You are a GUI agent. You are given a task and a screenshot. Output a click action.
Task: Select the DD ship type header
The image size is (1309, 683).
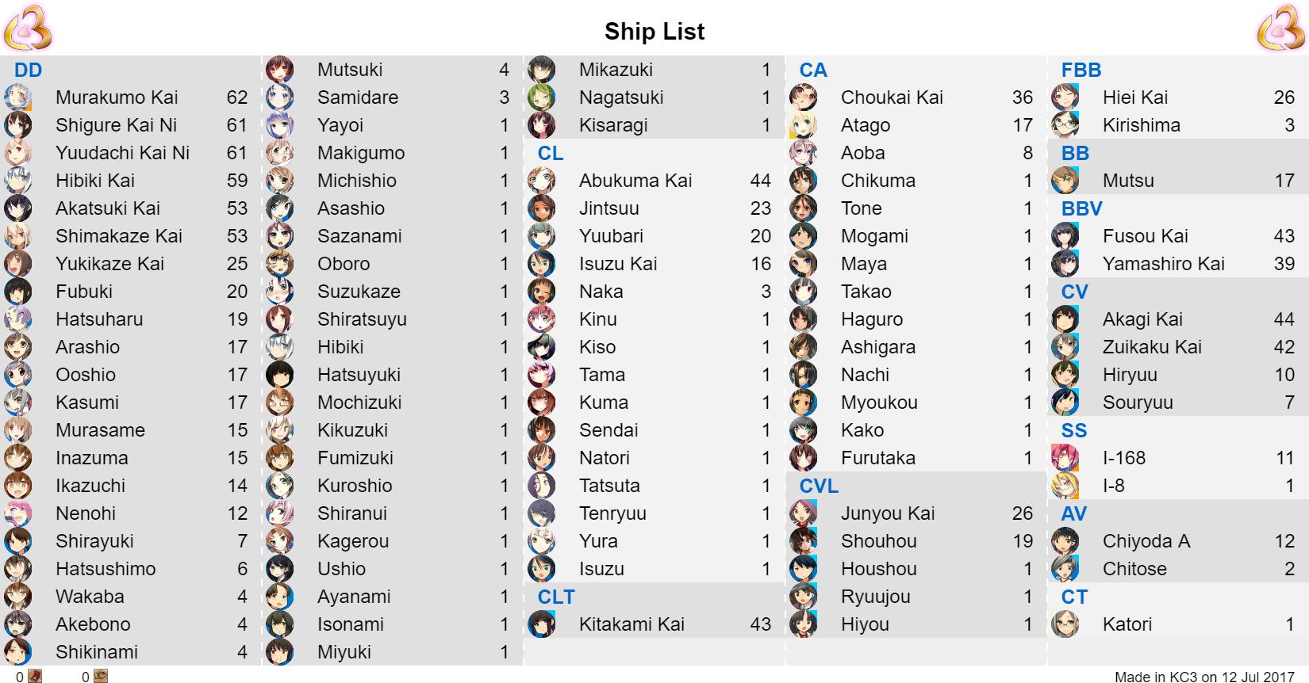point(28,70)
